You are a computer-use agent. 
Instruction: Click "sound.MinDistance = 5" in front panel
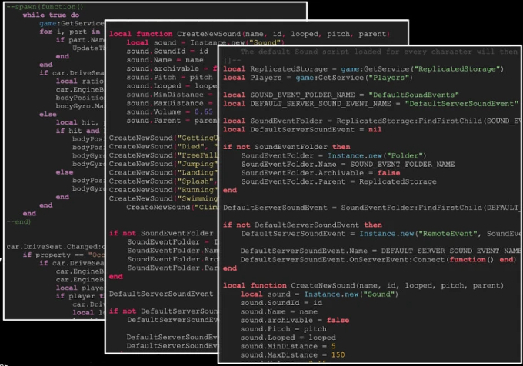click(x=288, y=346)
